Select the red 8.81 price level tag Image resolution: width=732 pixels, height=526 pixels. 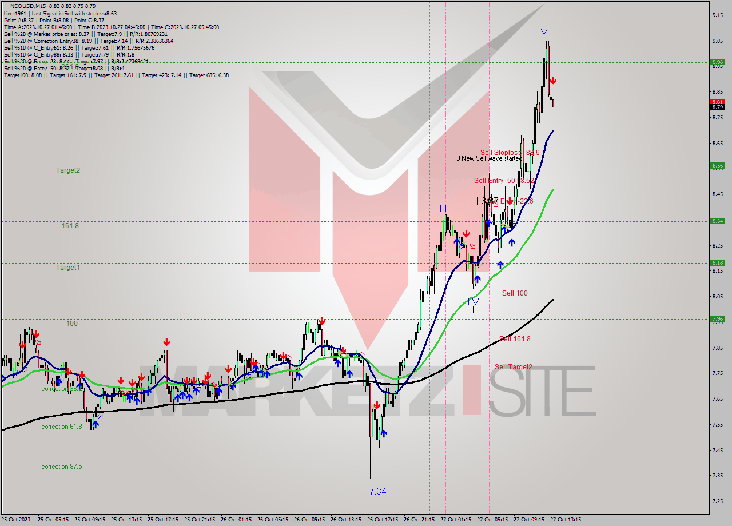[717, 102]
